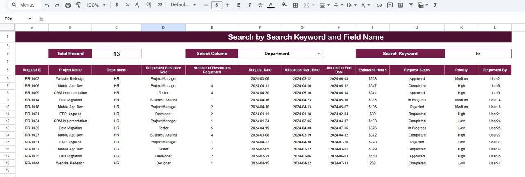Click the Undo icon

pos(47,5)
